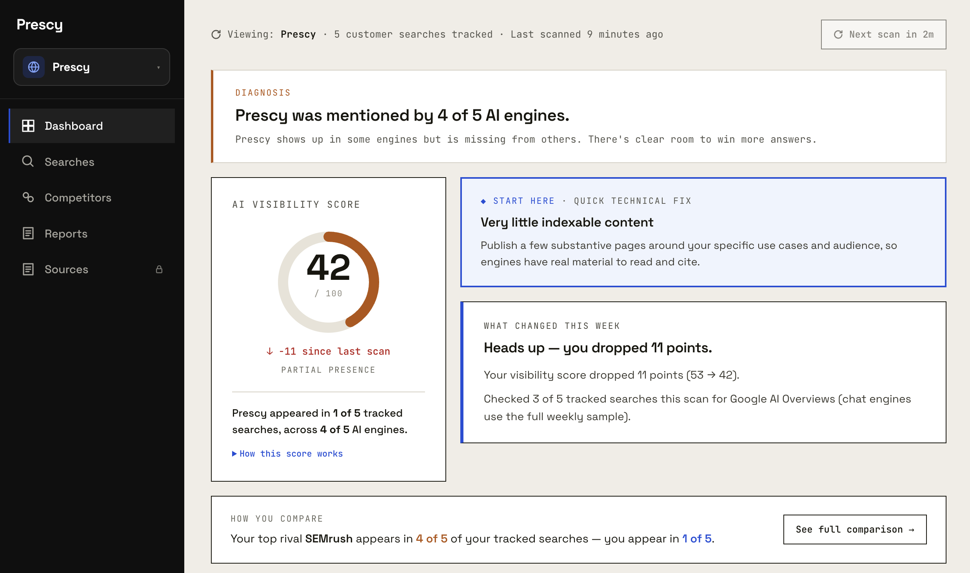Click the -11 since last scan text
The width and height of the screenshot is (970, 573).
pos(334,351)
